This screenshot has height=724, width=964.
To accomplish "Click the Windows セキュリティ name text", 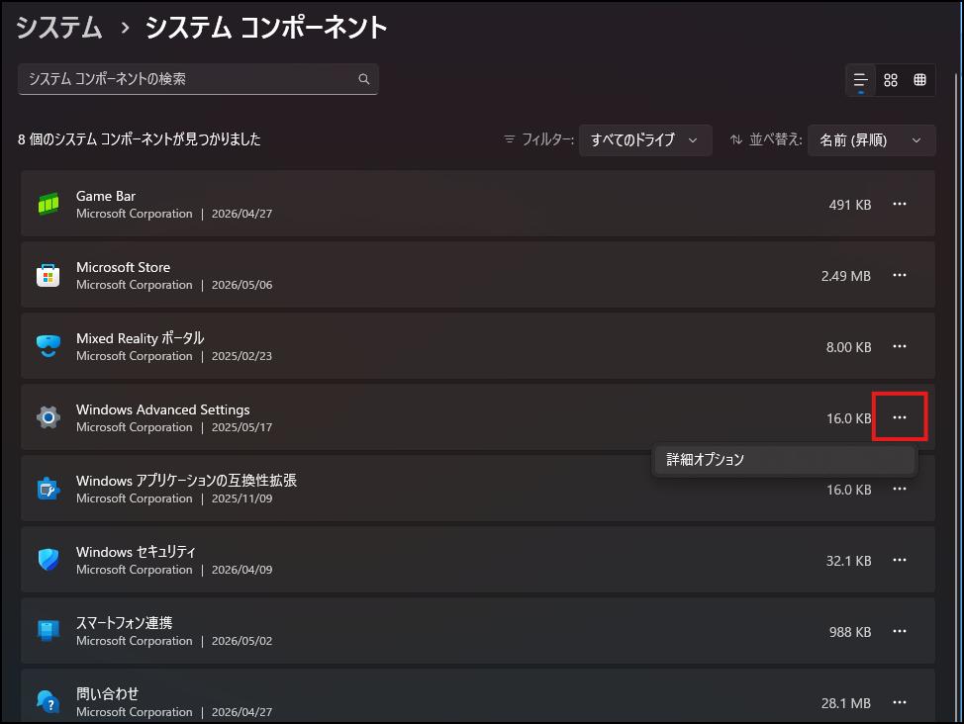I will point(136,552).
